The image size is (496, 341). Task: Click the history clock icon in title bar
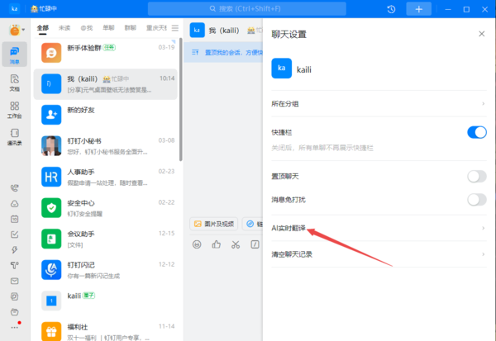(391, 8)
